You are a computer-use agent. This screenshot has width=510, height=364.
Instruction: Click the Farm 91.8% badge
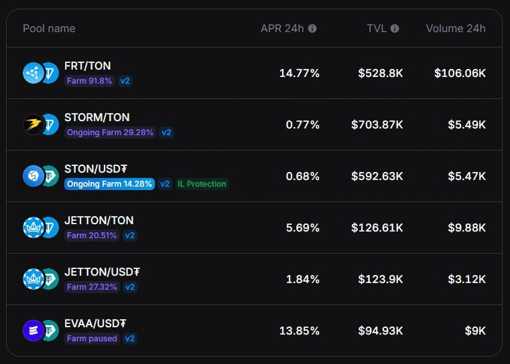click(90, 81)
